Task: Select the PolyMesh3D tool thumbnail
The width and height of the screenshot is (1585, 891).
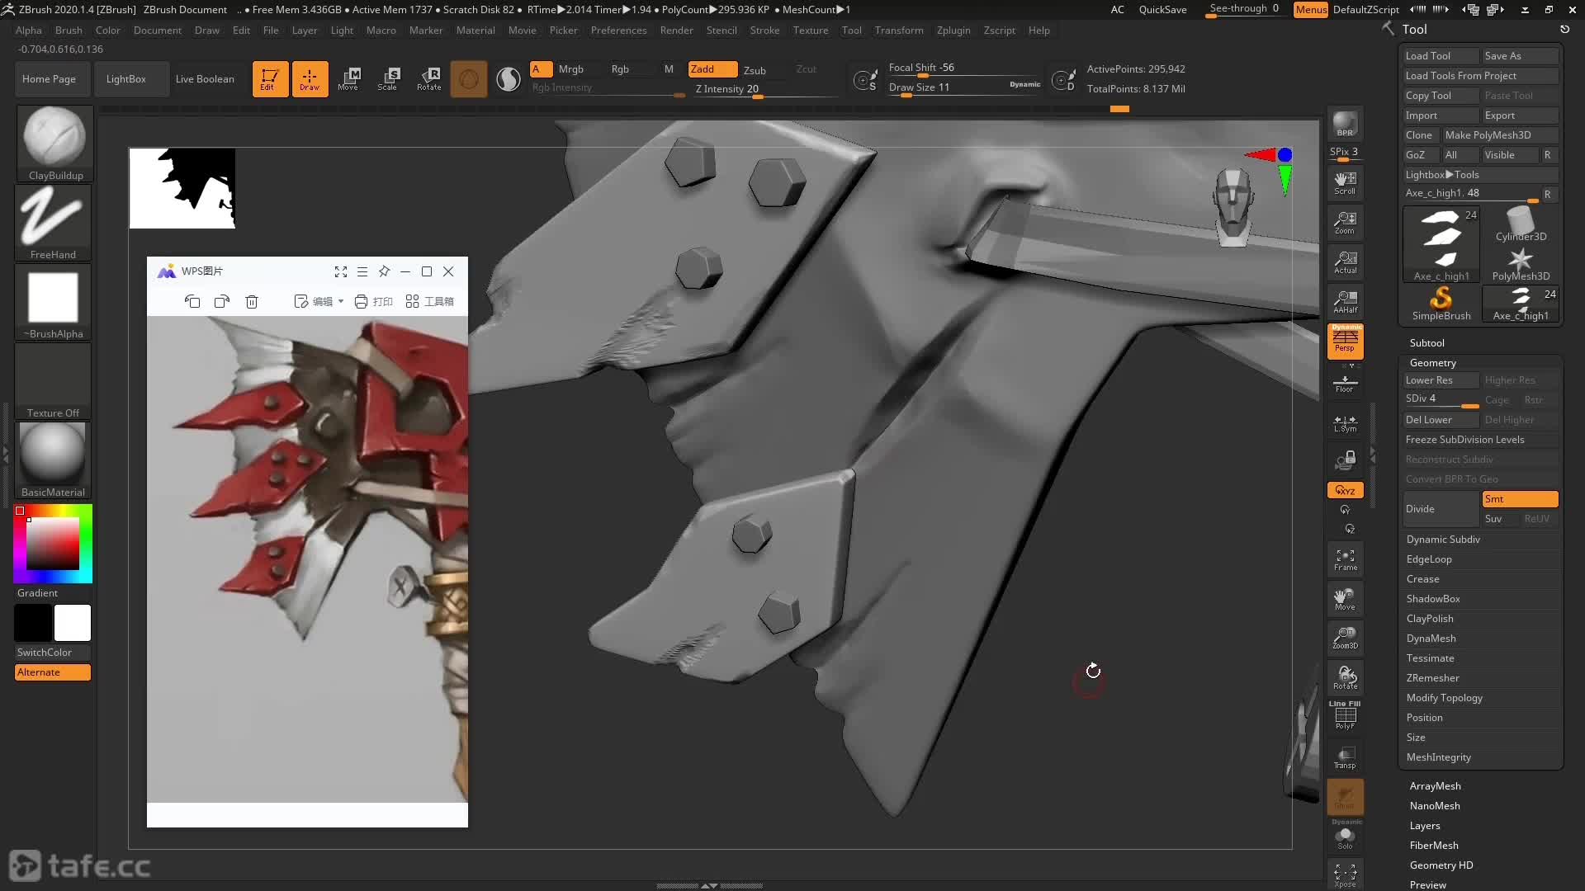Action: pos(1521,264)
